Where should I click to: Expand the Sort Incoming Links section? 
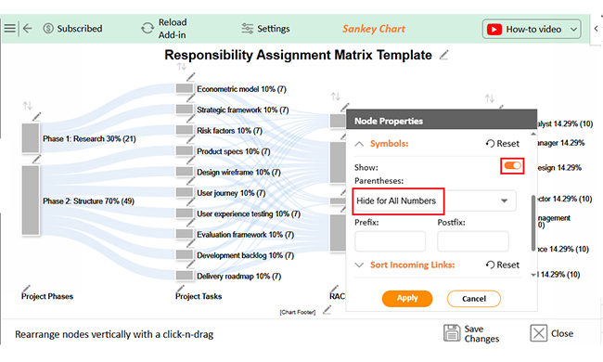point(359,265)
